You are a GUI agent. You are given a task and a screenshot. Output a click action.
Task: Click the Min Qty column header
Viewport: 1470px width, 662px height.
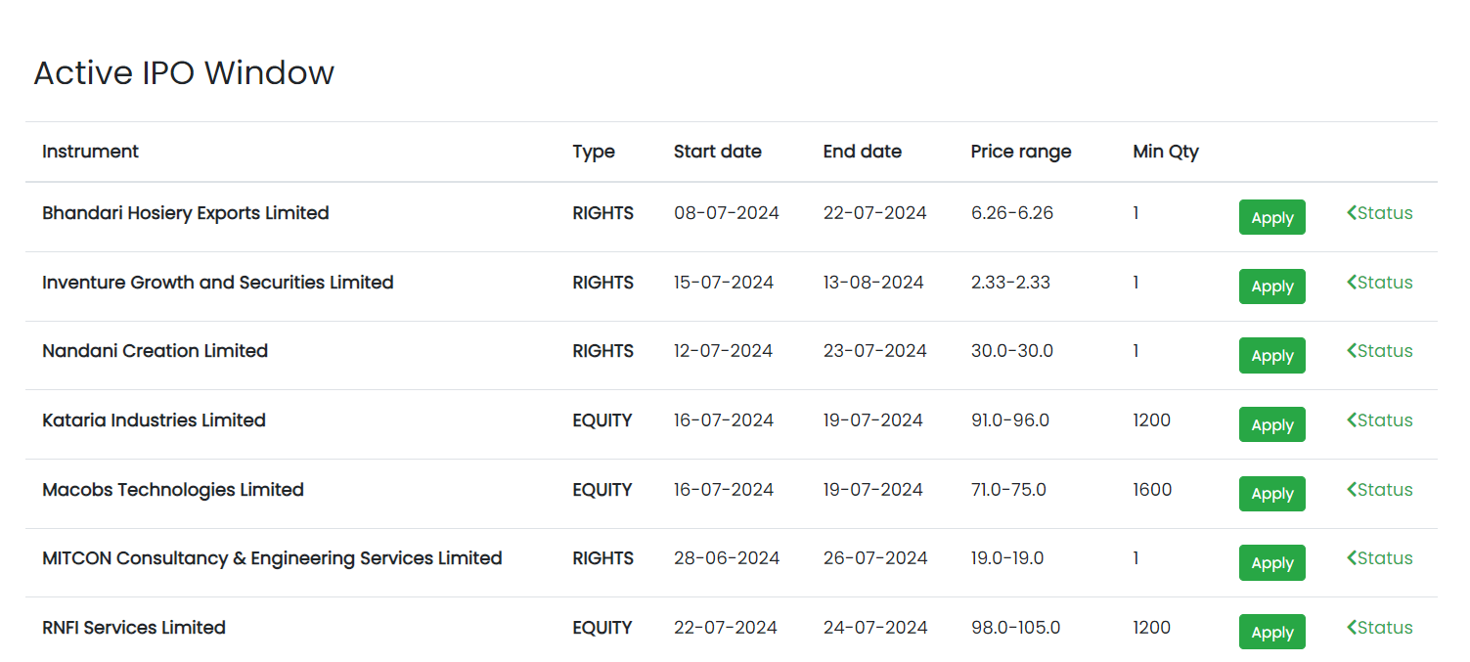[1165, 152]
